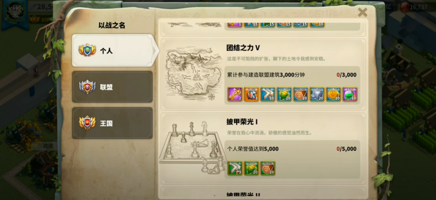Switch to the 王国 tab

(x=112, y=123)
